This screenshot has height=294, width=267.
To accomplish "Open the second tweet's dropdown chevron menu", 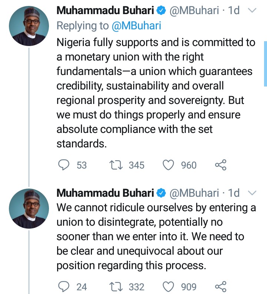I will click(252, 193).
